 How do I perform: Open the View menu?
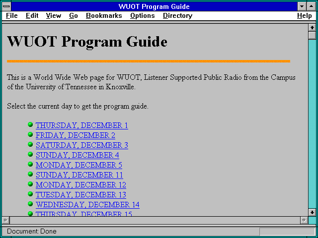point(54,16)
